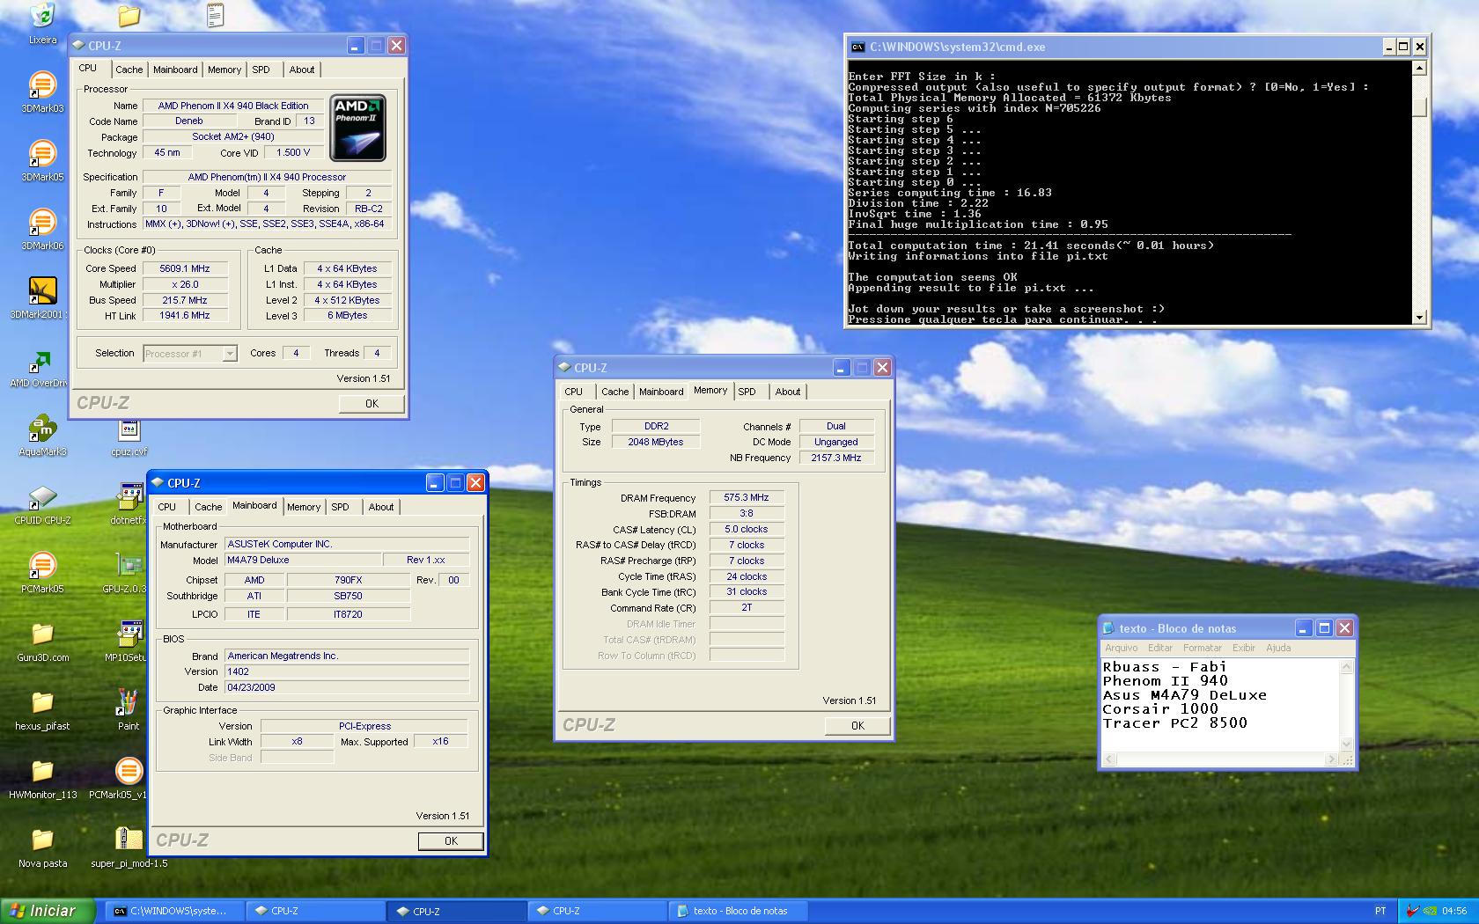Select the super_pi_mod-1.5 archive icon

[x=129, y=847]
